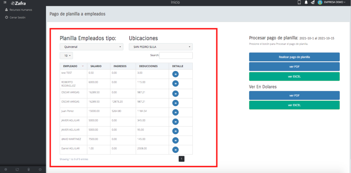Screen dimensions: 351x173
Task: Click salary value 7500.00
Action: 93,139
